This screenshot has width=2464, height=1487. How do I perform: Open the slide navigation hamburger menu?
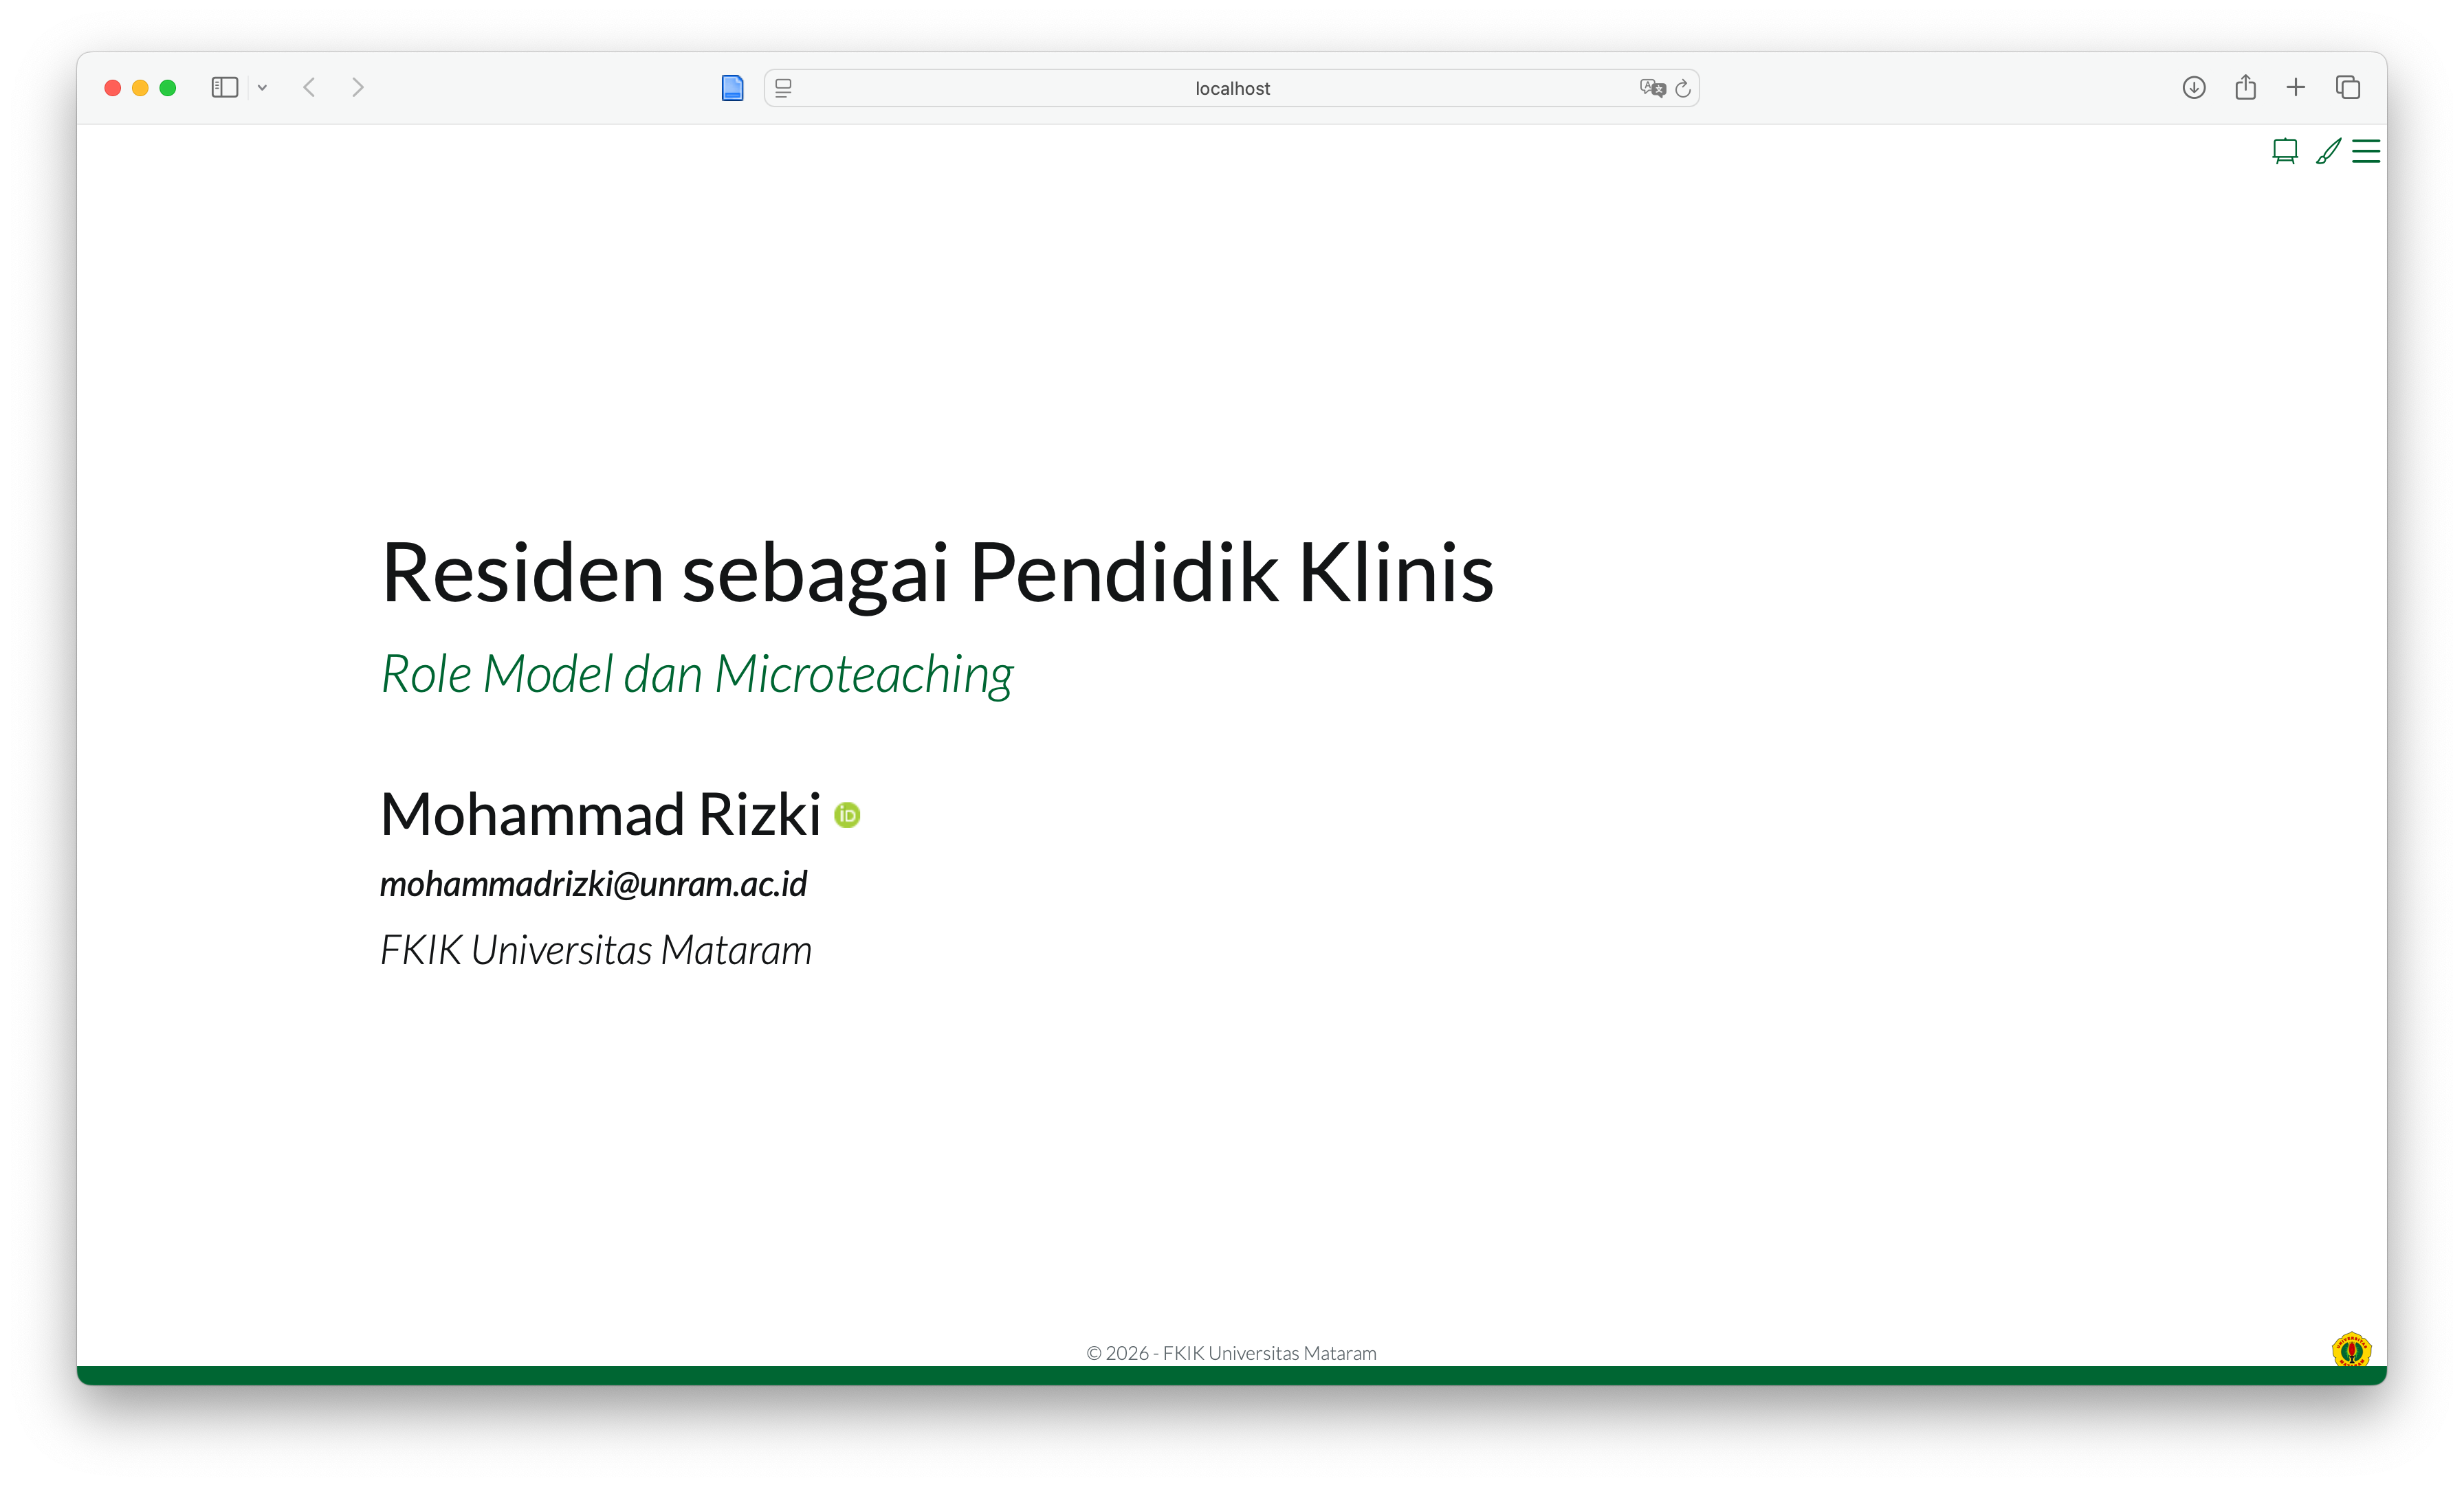tap(2366, 151)
